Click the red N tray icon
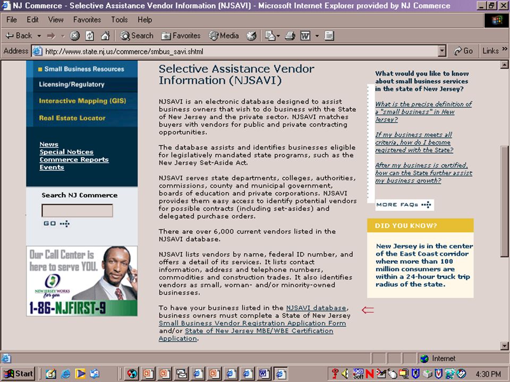The width and height of the screenshot is (510, 382). [x=370, y=374]
